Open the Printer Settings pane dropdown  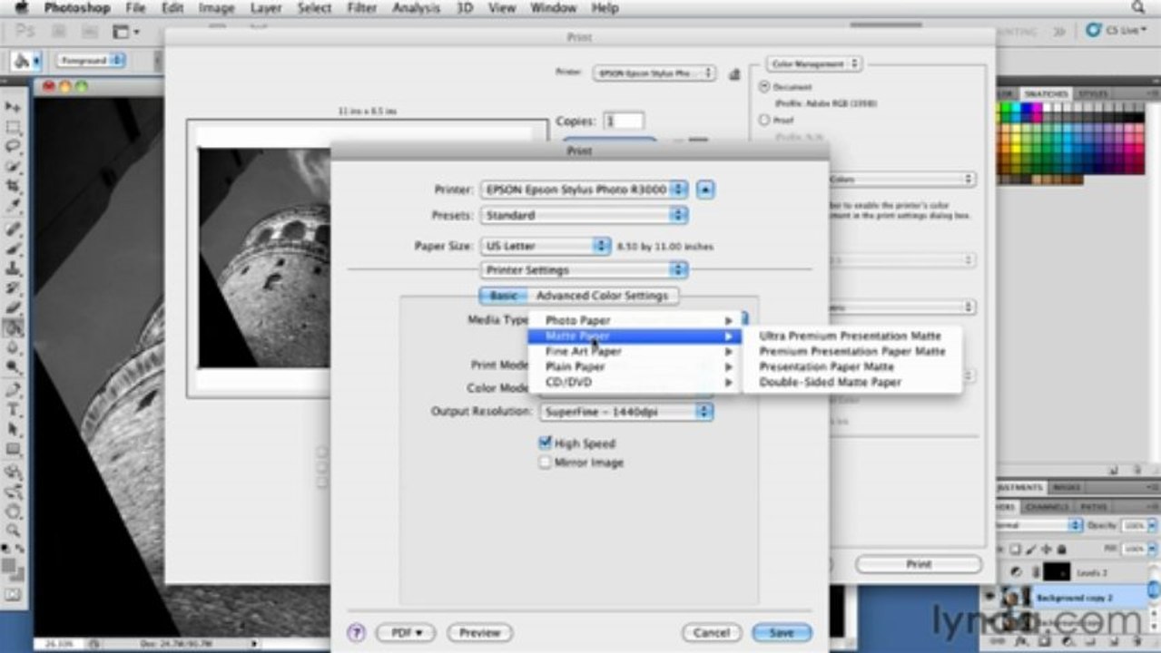(x=584, y=270)
